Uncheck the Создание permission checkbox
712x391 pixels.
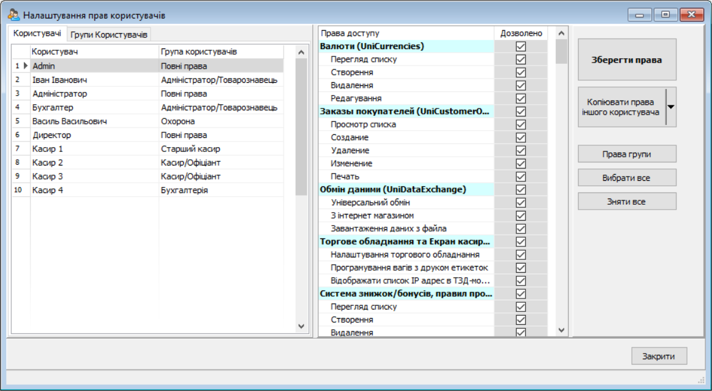(521, 137)
